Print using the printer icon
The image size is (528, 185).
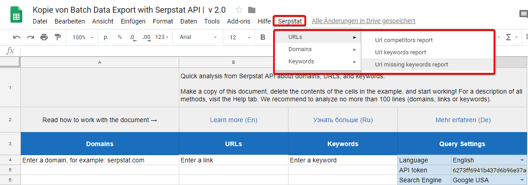tap(44, 37)
